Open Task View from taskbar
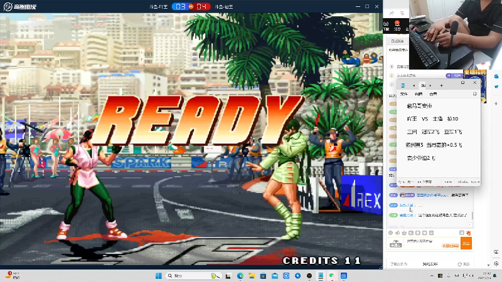The image size is (502, 282). pyautogui.click(x=228, y=276)
